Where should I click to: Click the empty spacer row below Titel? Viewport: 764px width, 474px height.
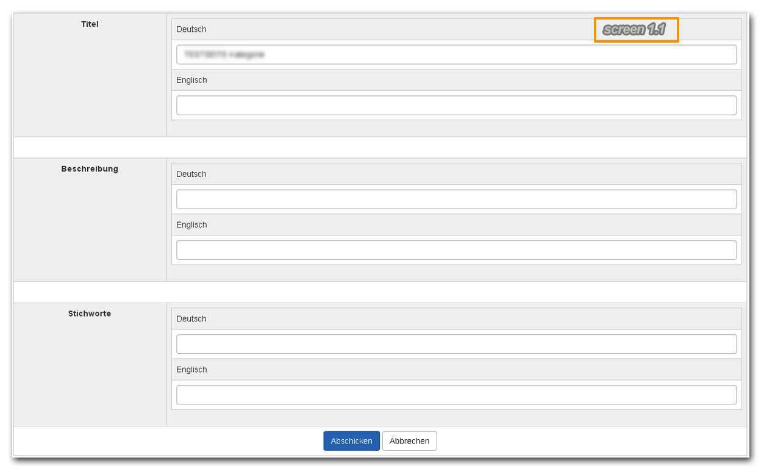[x=381, y=146]
